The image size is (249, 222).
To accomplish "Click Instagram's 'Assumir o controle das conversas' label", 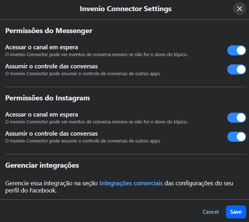I will 52,133.
